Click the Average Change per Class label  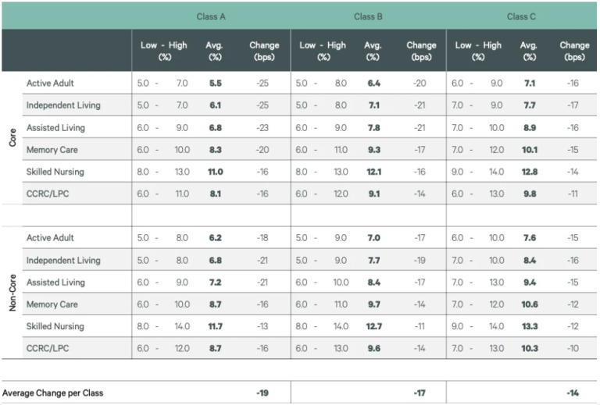coord(52,393)
